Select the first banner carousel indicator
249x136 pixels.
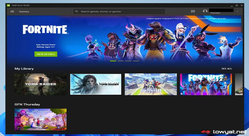(113, 61)
